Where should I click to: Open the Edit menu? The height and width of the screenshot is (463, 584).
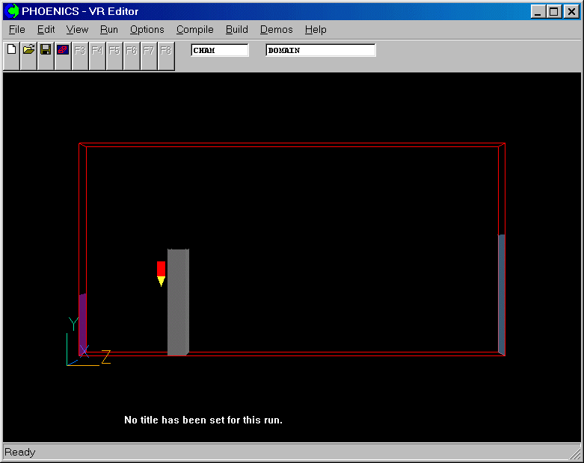tap(46, 30)
